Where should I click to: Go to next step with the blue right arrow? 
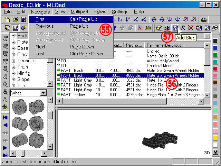pyautogui.click(x=5, y=148)
